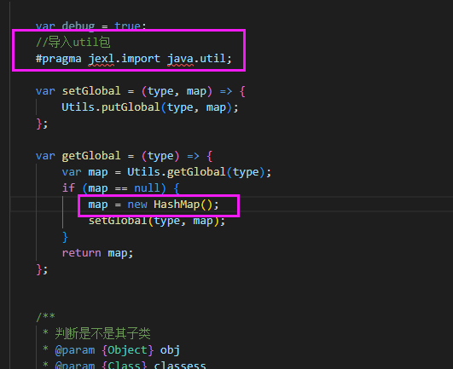The width and height of the screenshot is (453, 369).
Task: Click 'setGlobal(type, map)' call inside if block
Action: [154, 221]
